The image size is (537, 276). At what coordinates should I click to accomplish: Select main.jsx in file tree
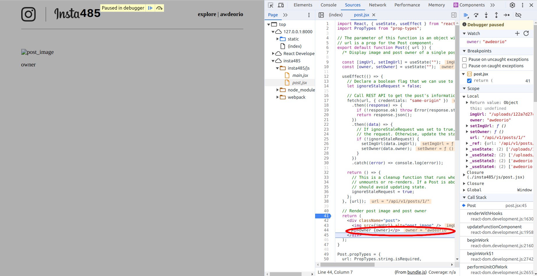coord(300,75)
